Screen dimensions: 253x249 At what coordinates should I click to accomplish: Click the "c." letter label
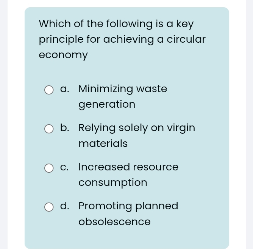coord(65,167)
